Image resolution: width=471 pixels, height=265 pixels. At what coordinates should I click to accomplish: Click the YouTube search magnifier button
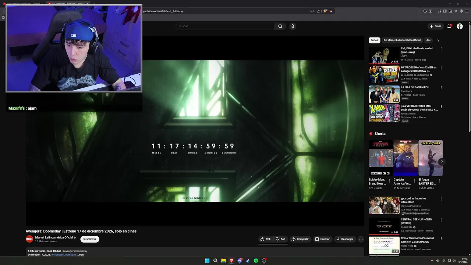click(x=280, y=26)
